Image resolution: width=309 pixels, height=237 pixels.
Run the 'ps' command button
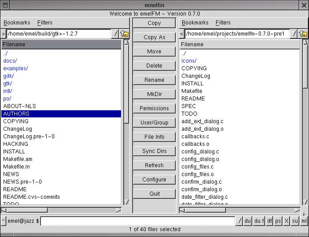coord(278,221)
